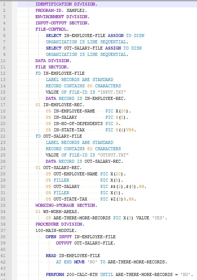The width and height of the screenshot is (197, 280).
Task: Click '01 WS-WORK-AREAS.' declaration
Action: point(57,212)
